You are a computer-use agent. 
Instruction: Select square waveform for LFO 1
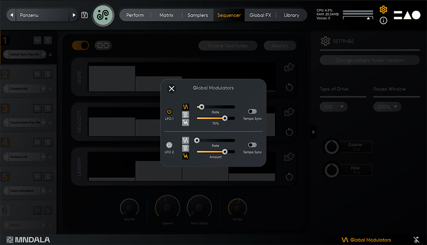click(x=185, y=115)
